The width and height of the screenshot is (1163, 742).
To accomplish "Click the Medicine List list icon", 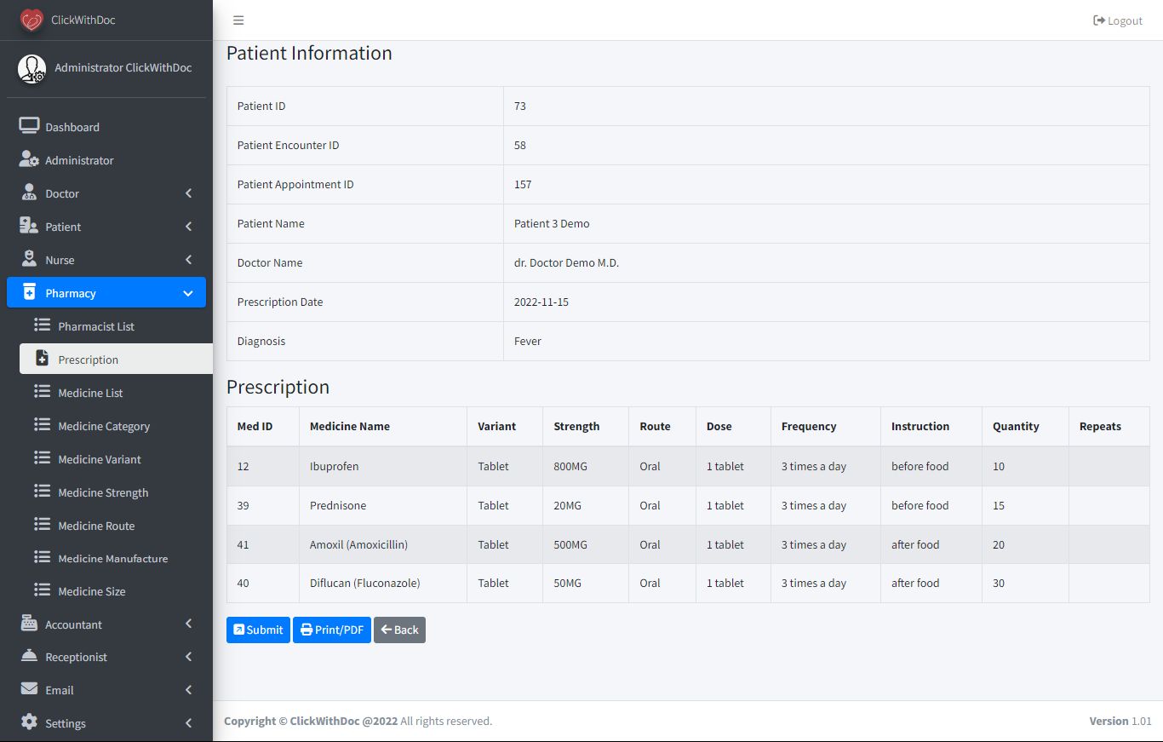I will 42,393.
